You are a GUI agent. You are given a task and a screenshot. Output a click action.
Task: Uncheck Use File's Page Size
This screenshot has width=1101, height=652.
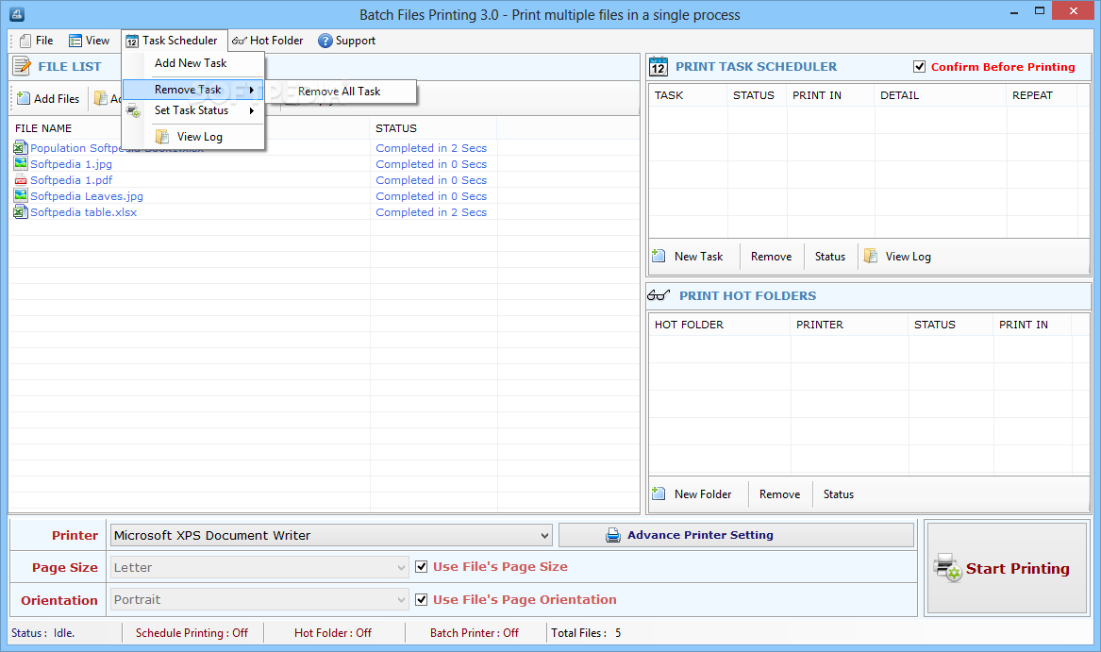422,567
